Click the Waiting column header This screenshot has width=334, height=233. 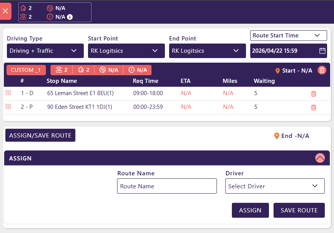[x=264, y=81]
